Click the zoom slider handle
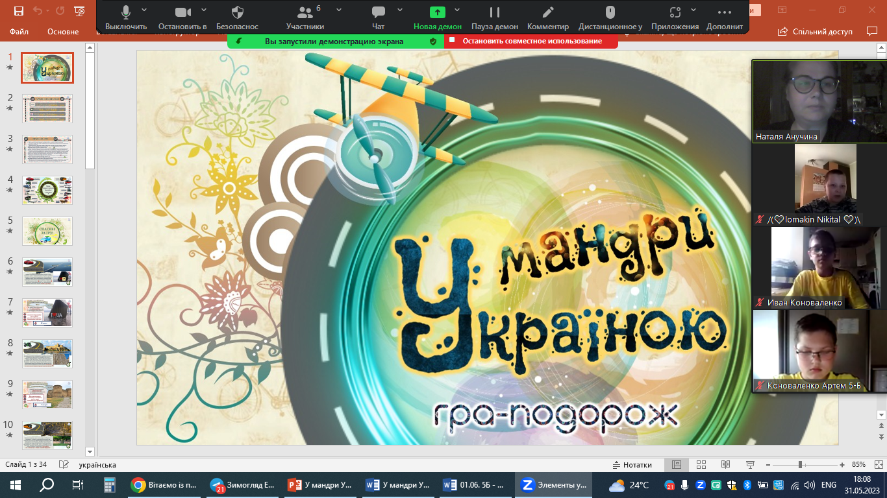 click(x=801, y=465)
